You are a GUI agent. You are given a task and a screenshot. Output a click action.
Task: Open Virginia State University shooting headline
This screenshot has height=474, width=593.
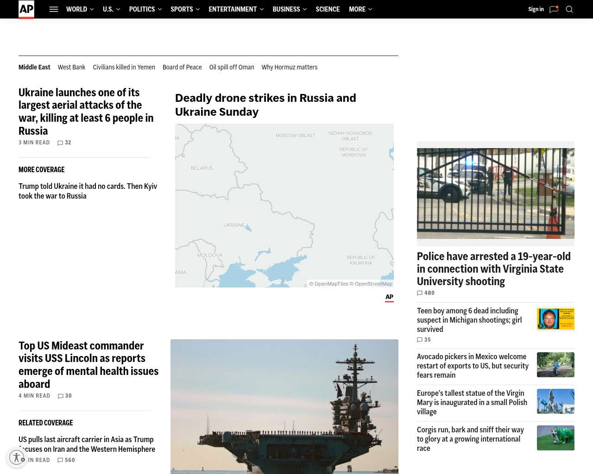point(494,269)
